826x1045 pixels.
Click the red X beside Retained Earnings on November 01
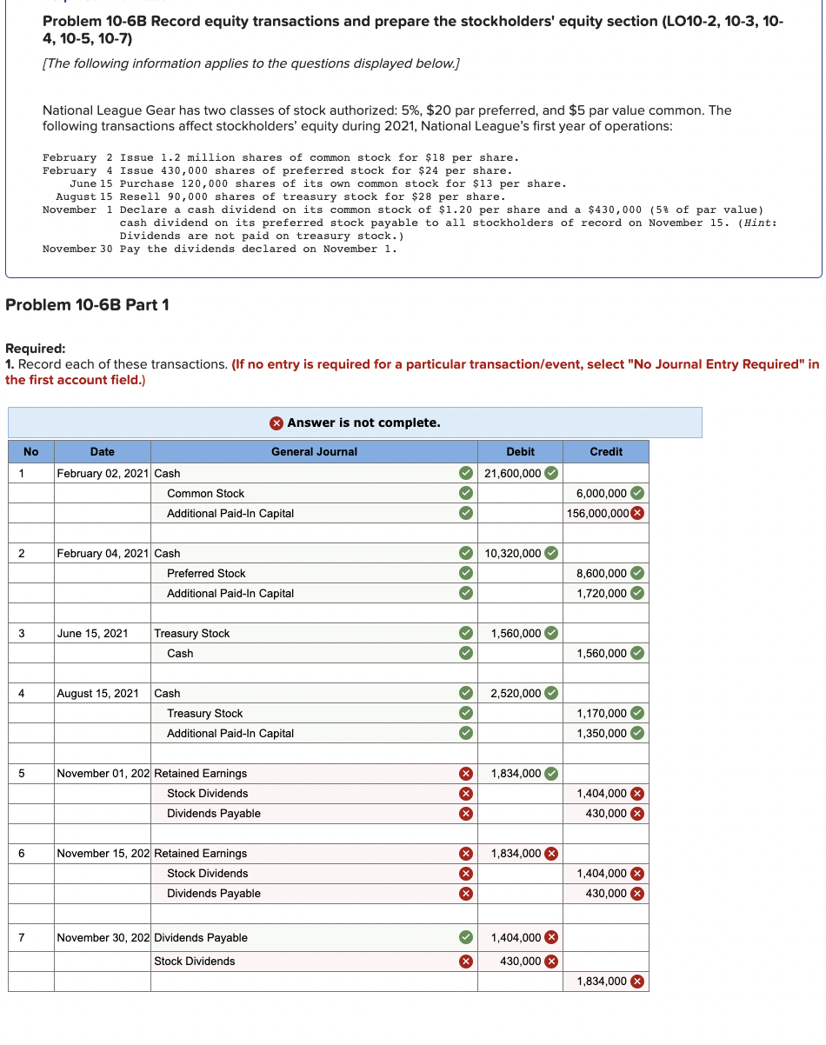click(x=465, y=773)
